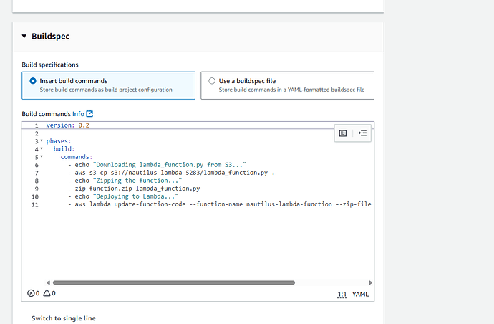Click the YAML language label
This screenshot has height=324, width=494.
click(x=359, y=294)
